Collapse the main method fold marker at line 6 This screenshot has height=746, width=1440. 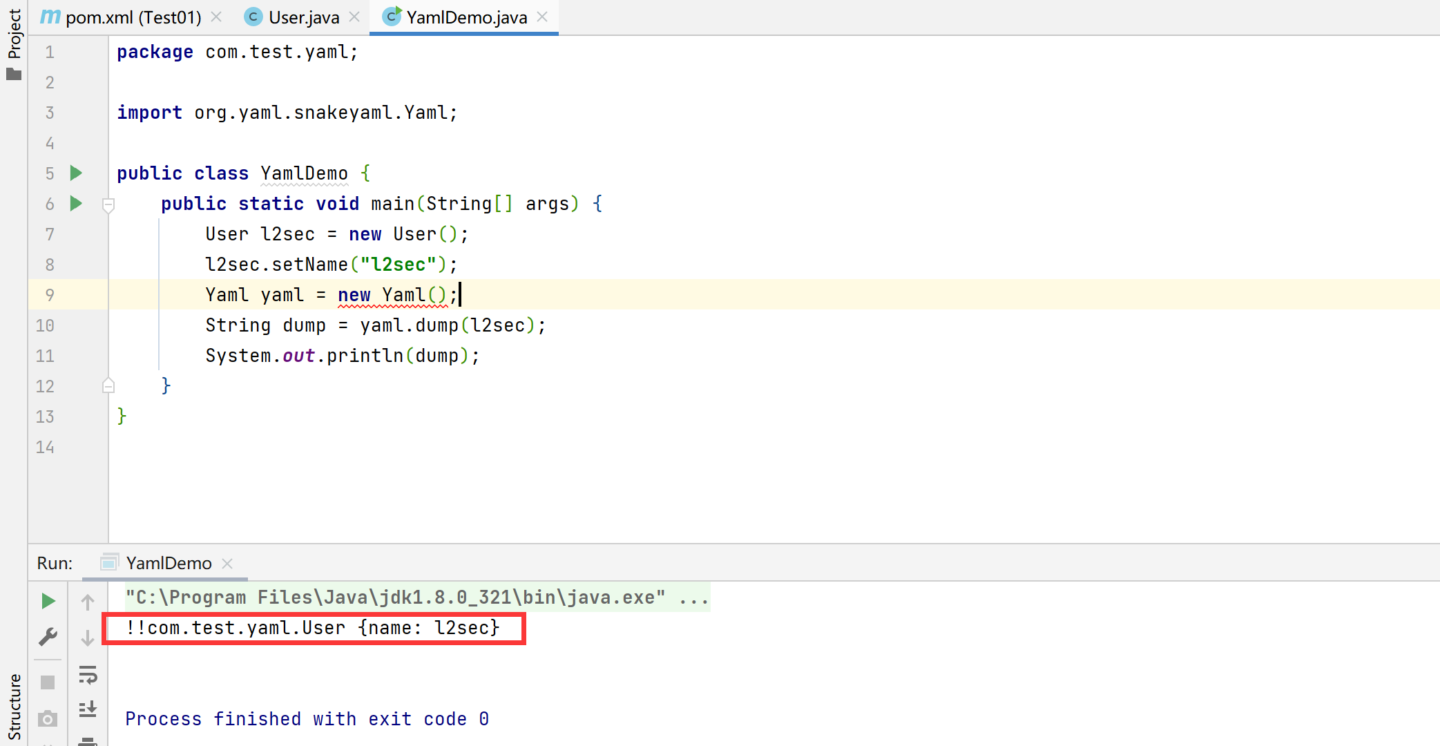[x=108, y=204]
